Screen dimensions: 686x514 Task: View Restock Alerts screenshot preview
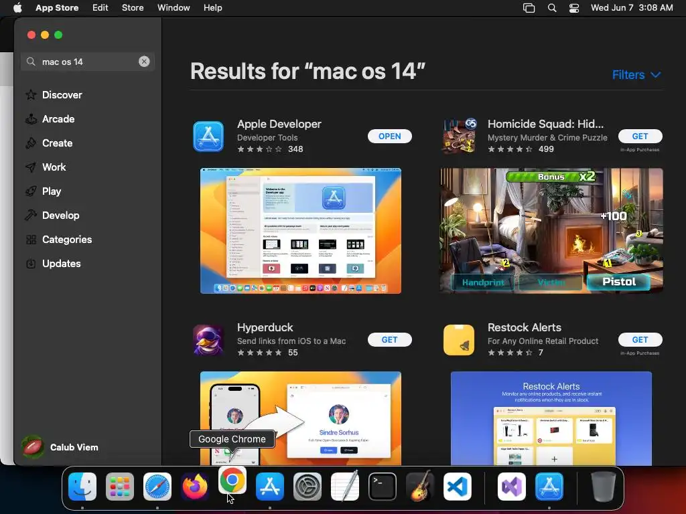[x=551, y=418]
